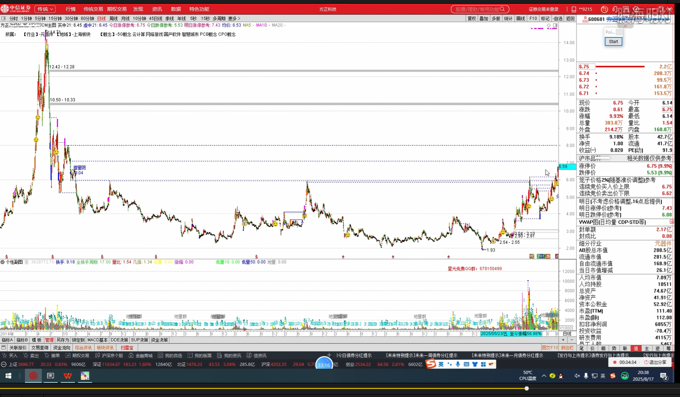Click the 管理 indicator button

(x=49, y=340)
